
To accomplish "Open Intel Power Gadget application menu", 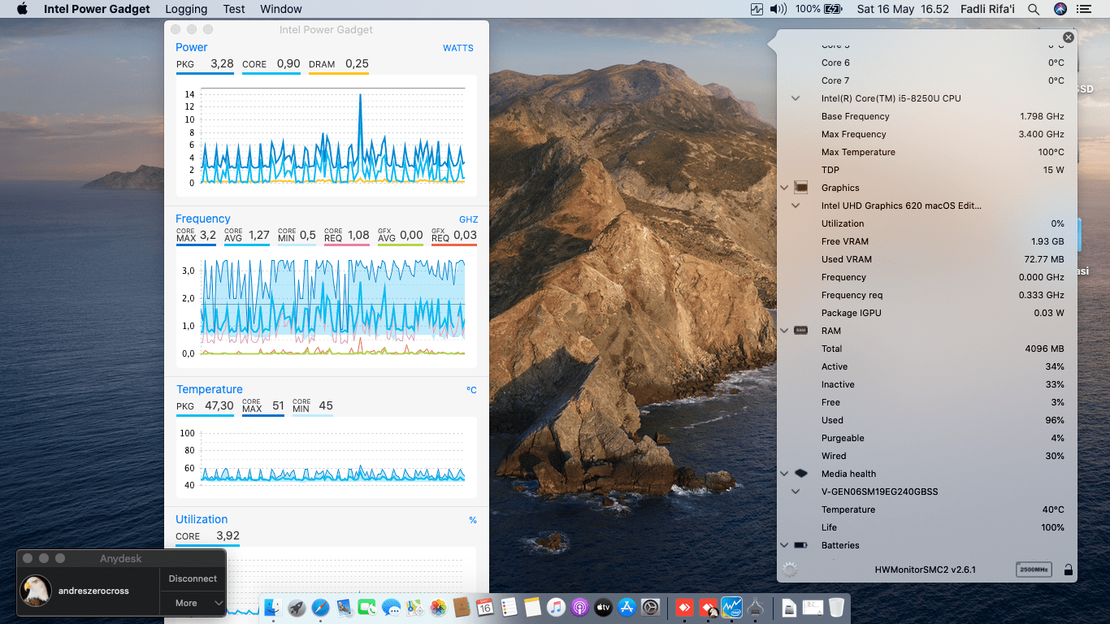I will tap(97, 9).
